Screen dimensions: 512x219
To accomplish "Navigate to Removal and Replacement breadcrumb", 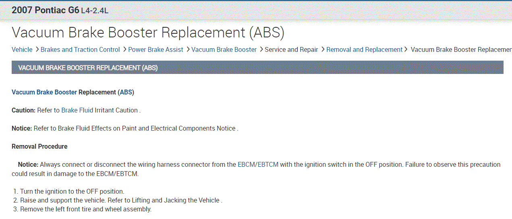I will [x=364, y=50].
